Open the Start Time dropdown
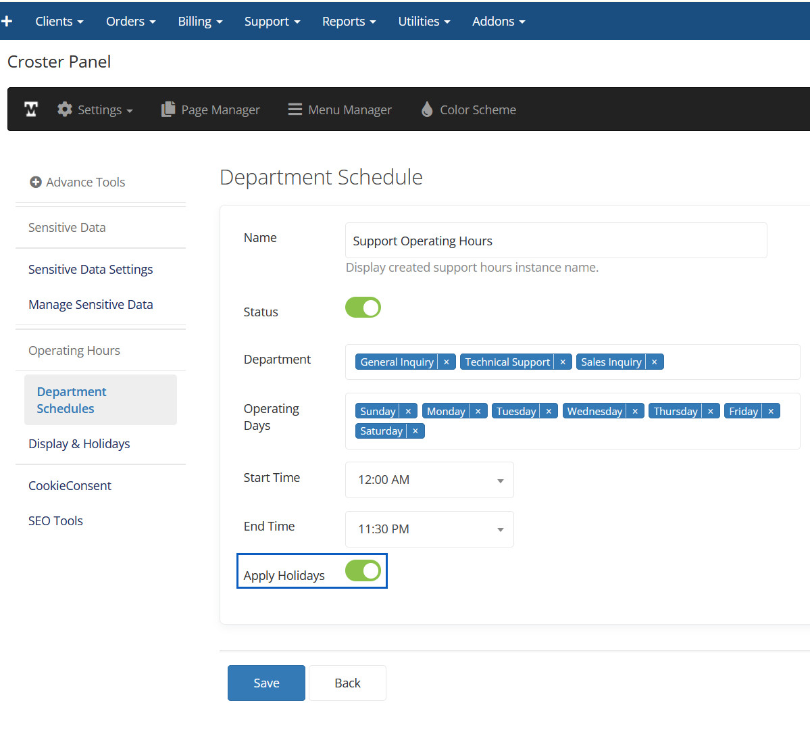The height and width of the screenshot is (730, 810). tap(429, 480)
